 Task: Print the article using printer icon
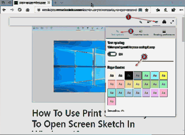164,22
